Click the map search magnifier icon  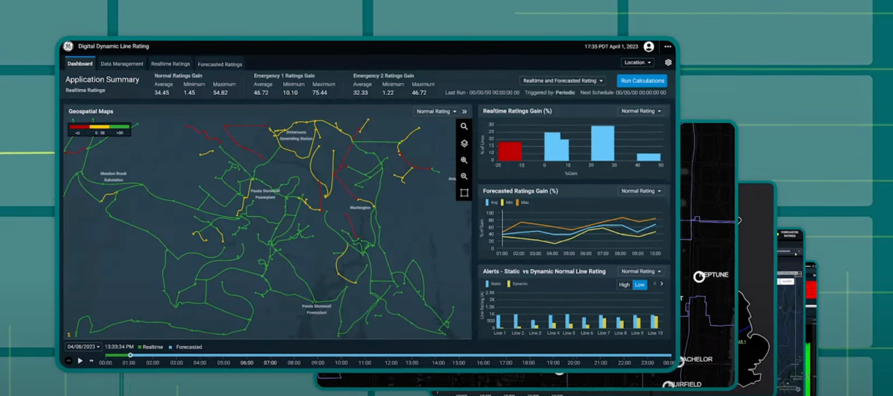(464, 127)
